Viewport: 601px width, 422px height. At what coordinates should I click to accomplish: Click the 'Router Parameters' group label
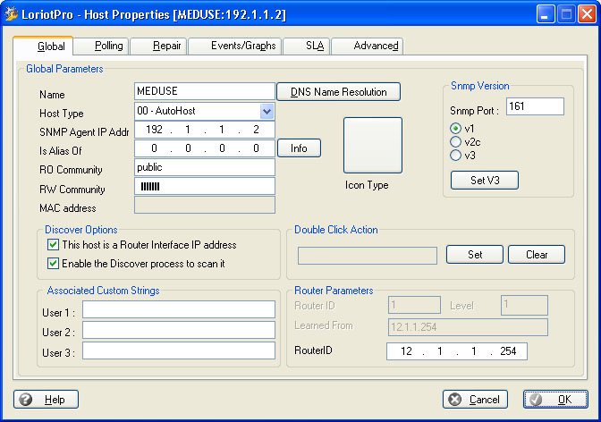[x=334, y=291]
